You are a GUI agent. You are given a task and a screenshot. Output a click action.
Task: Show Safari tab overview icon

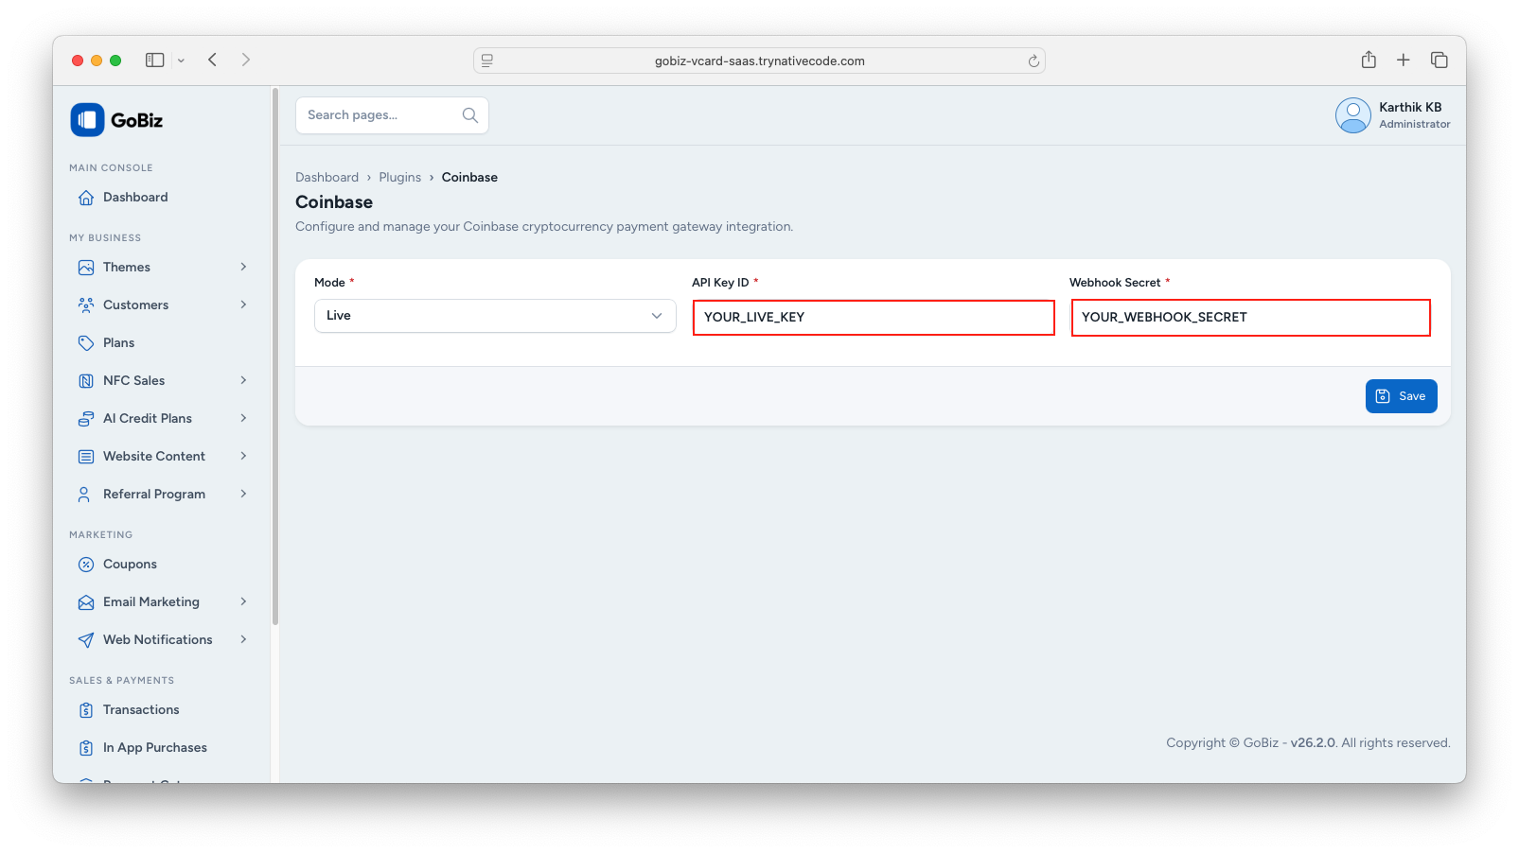pyautogui.click(x=1440, y=60)
